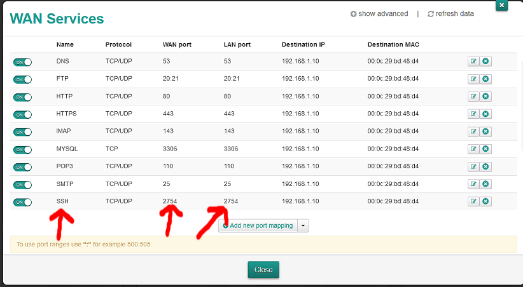
Task: Edit the SMTP service entry
Action: (x=473, y=184)
